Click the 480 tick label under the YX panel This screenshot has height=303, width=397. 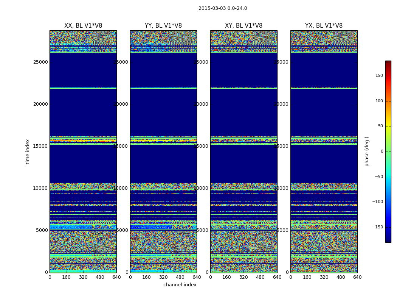(x=341, y=277)
